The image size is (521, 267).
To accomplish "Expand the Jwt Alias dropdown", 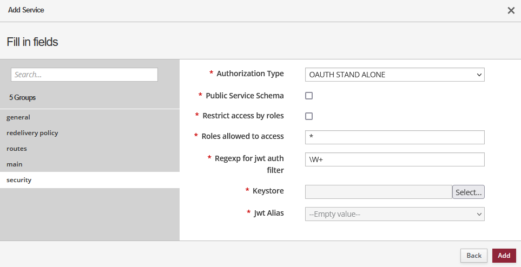I will 394,214.
